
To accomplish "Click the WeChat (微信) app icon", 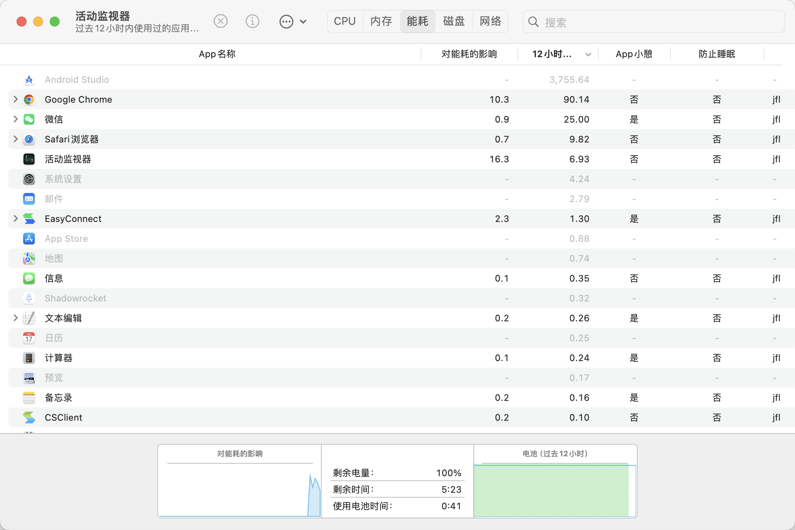I will tap(29, 119).
